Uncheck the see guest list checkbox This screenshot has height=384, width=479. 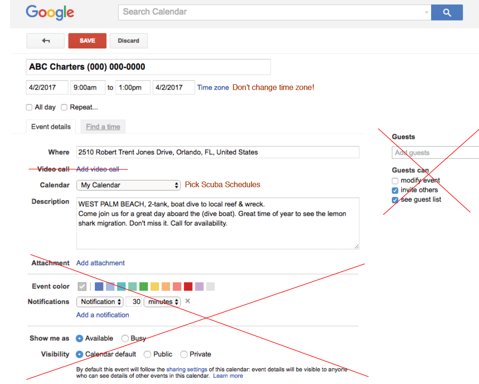click(x=395, y=200)
